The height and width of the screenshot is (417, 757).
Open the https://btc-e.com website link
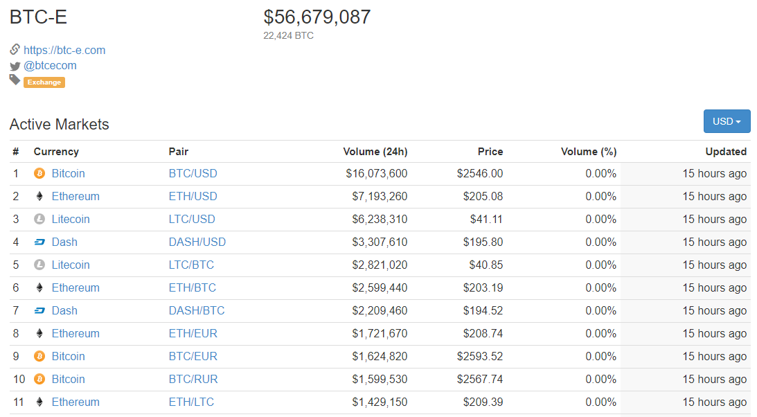(64, 50)
